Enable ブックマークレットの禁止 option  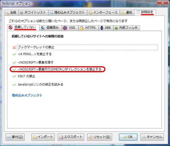point(14,47)
